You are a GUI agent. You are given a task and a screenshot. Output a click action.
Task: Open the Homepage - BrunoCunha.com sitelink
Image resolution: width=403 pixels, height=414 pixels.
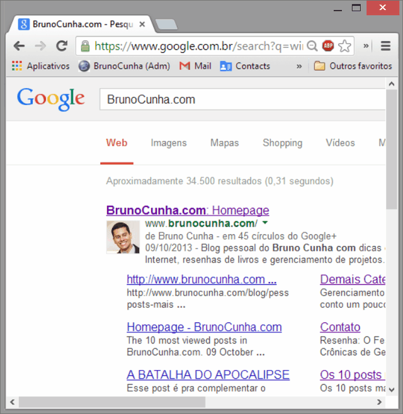tap(204, 327)
